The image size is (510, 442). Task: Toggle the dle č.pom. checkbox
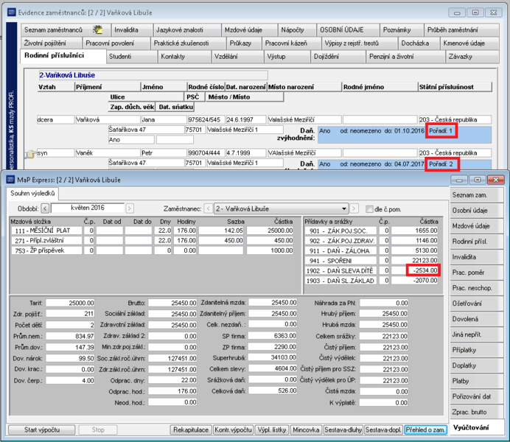coord(369,209)
